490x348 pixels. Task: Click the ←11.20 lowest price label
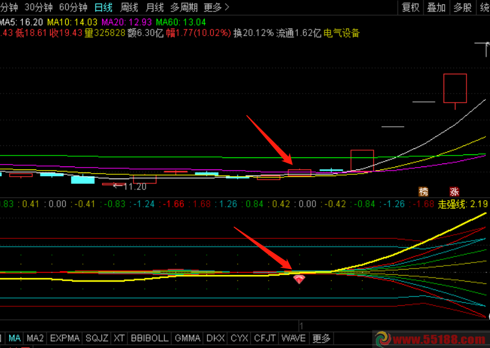130,186
